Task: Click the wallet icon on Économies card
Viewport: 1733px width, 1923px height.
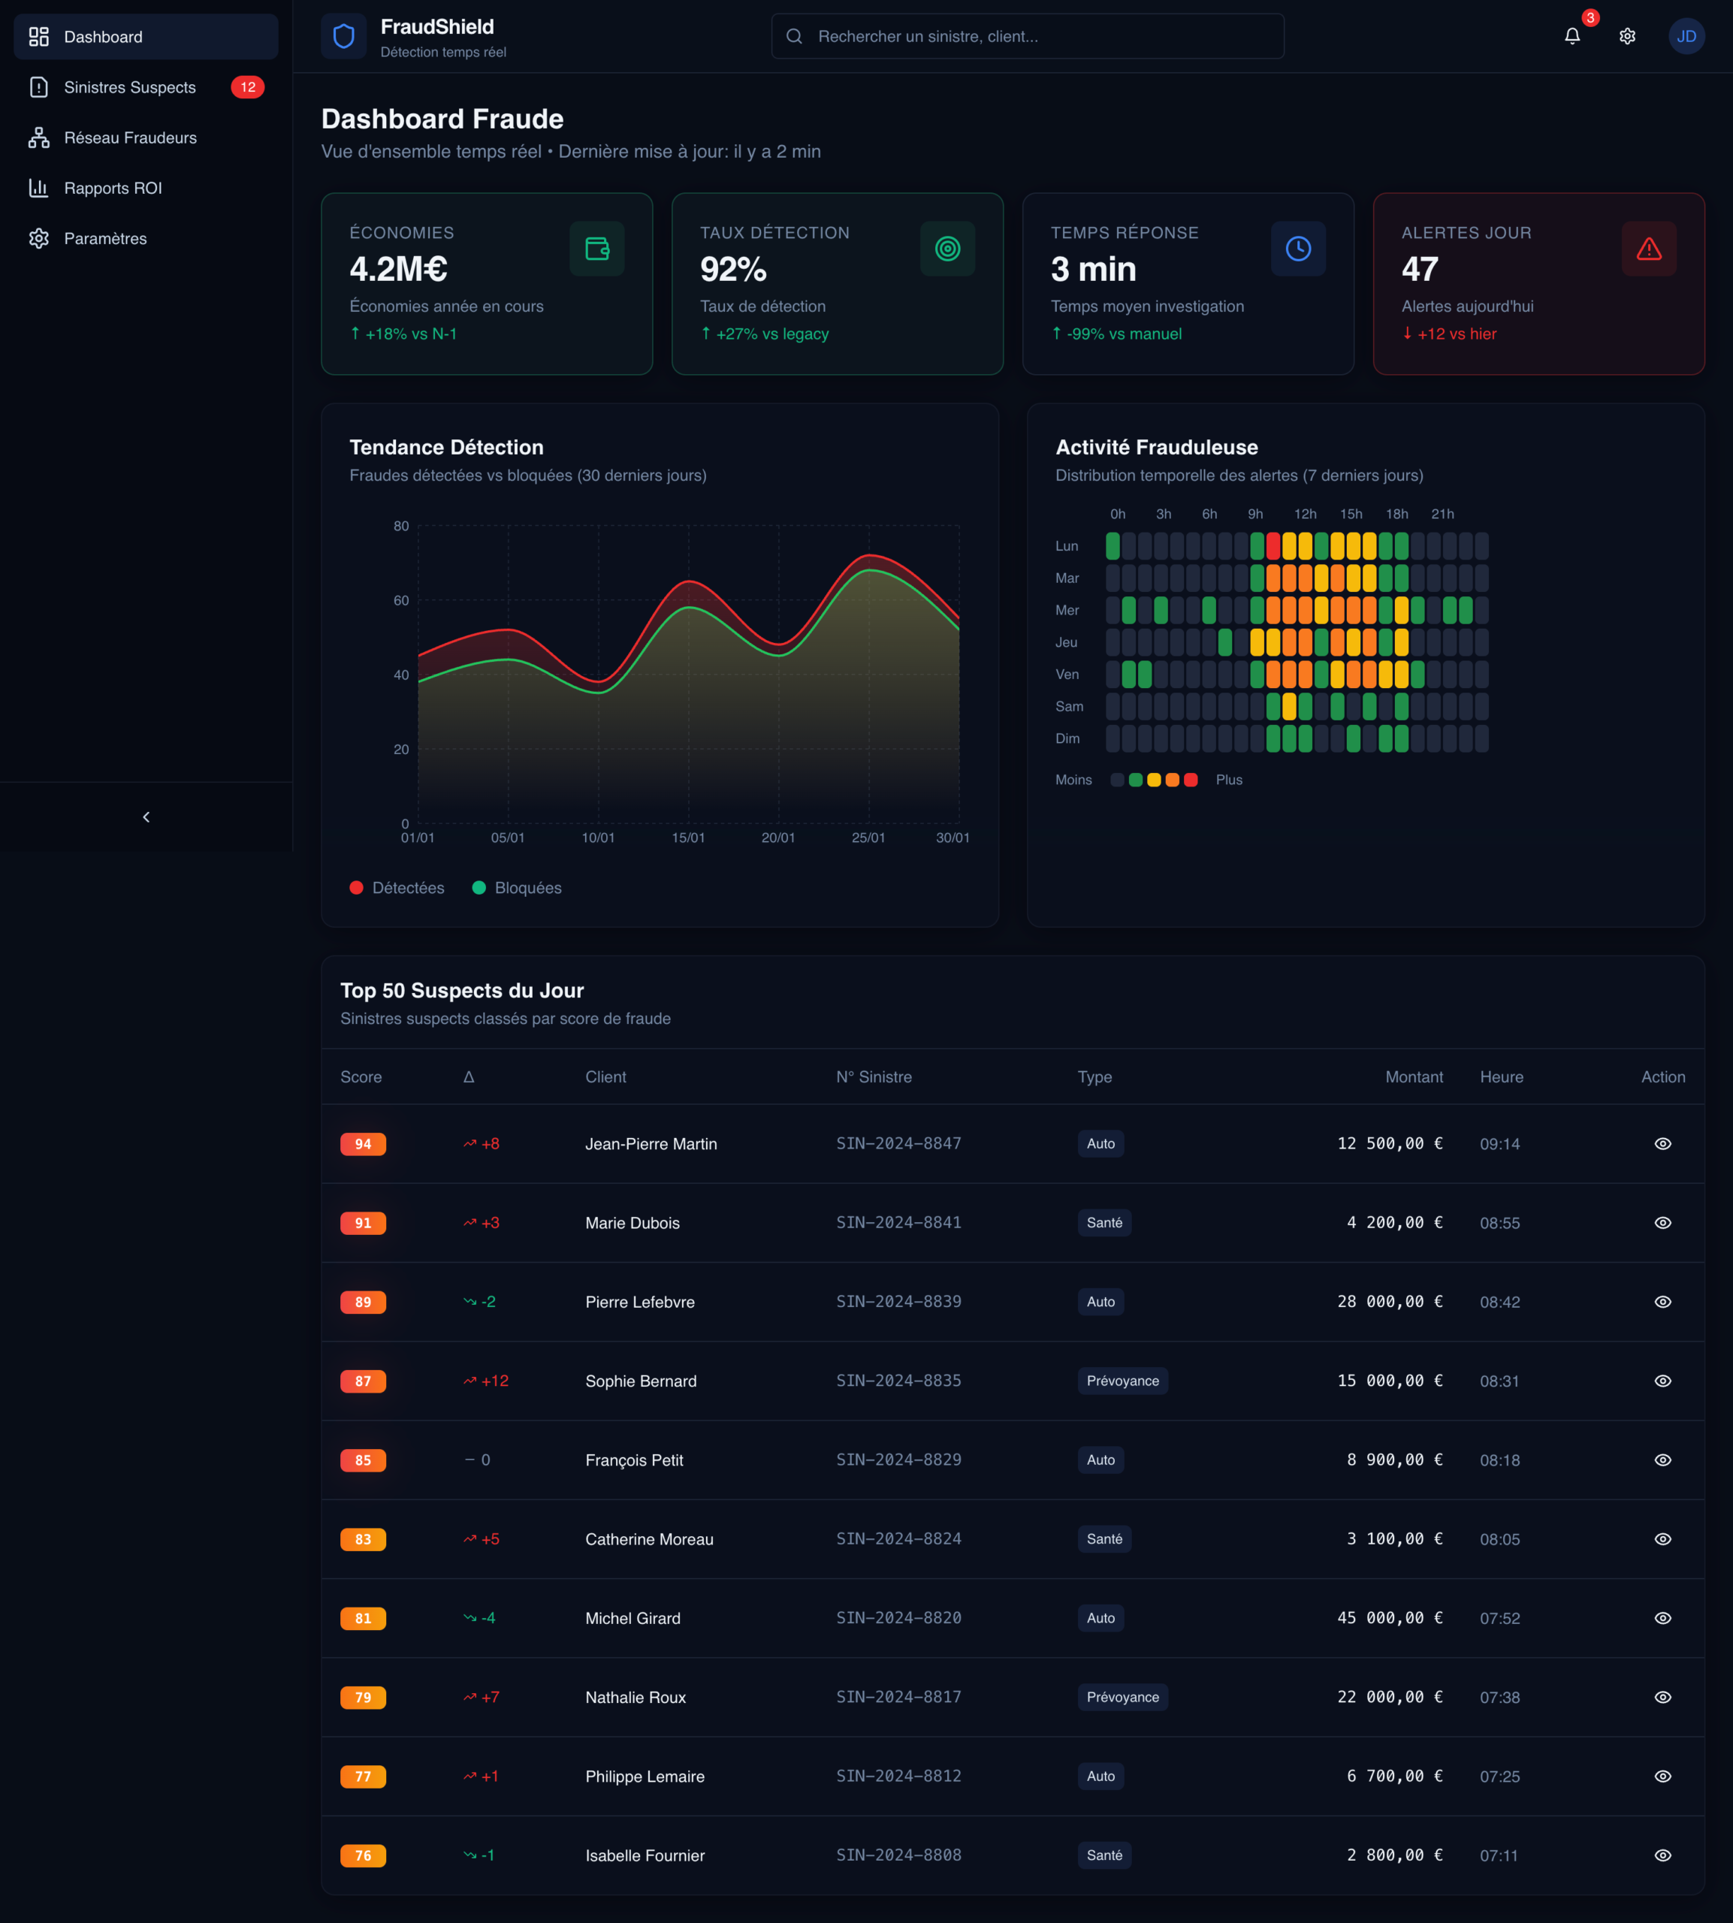Action: tap(597, 249)
